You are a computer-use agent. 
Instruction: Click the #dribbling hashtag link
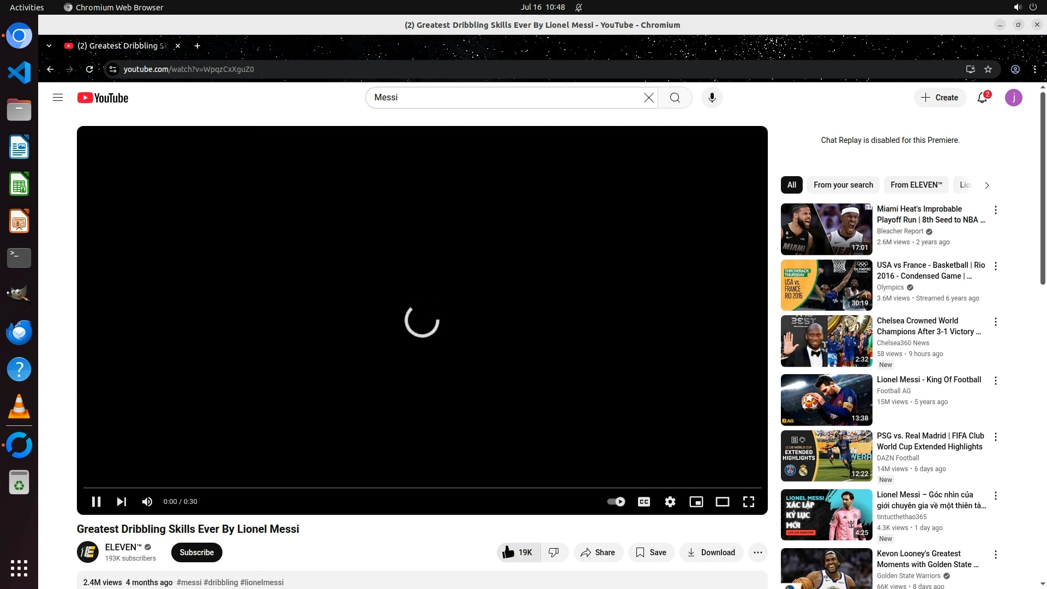[x=220, y=582]
